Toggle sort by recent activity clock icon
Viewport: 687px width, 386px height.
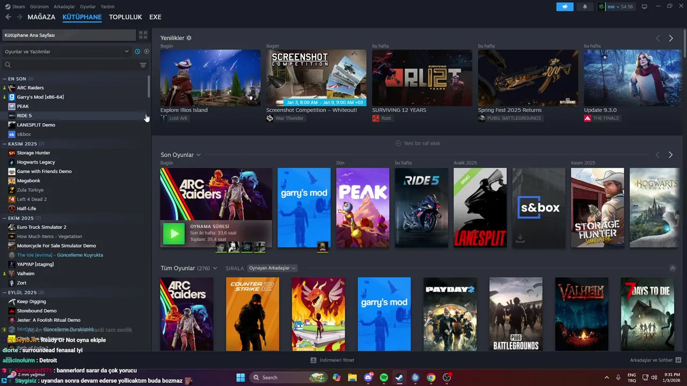tap(137, 51)
